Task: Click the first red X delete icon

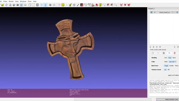Action: pyautogui.click(x=121, y=5)
